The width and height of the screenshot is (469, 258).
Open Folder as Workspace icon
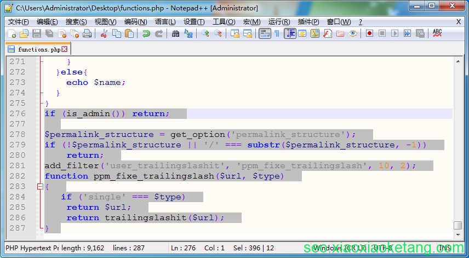point(340,33)
